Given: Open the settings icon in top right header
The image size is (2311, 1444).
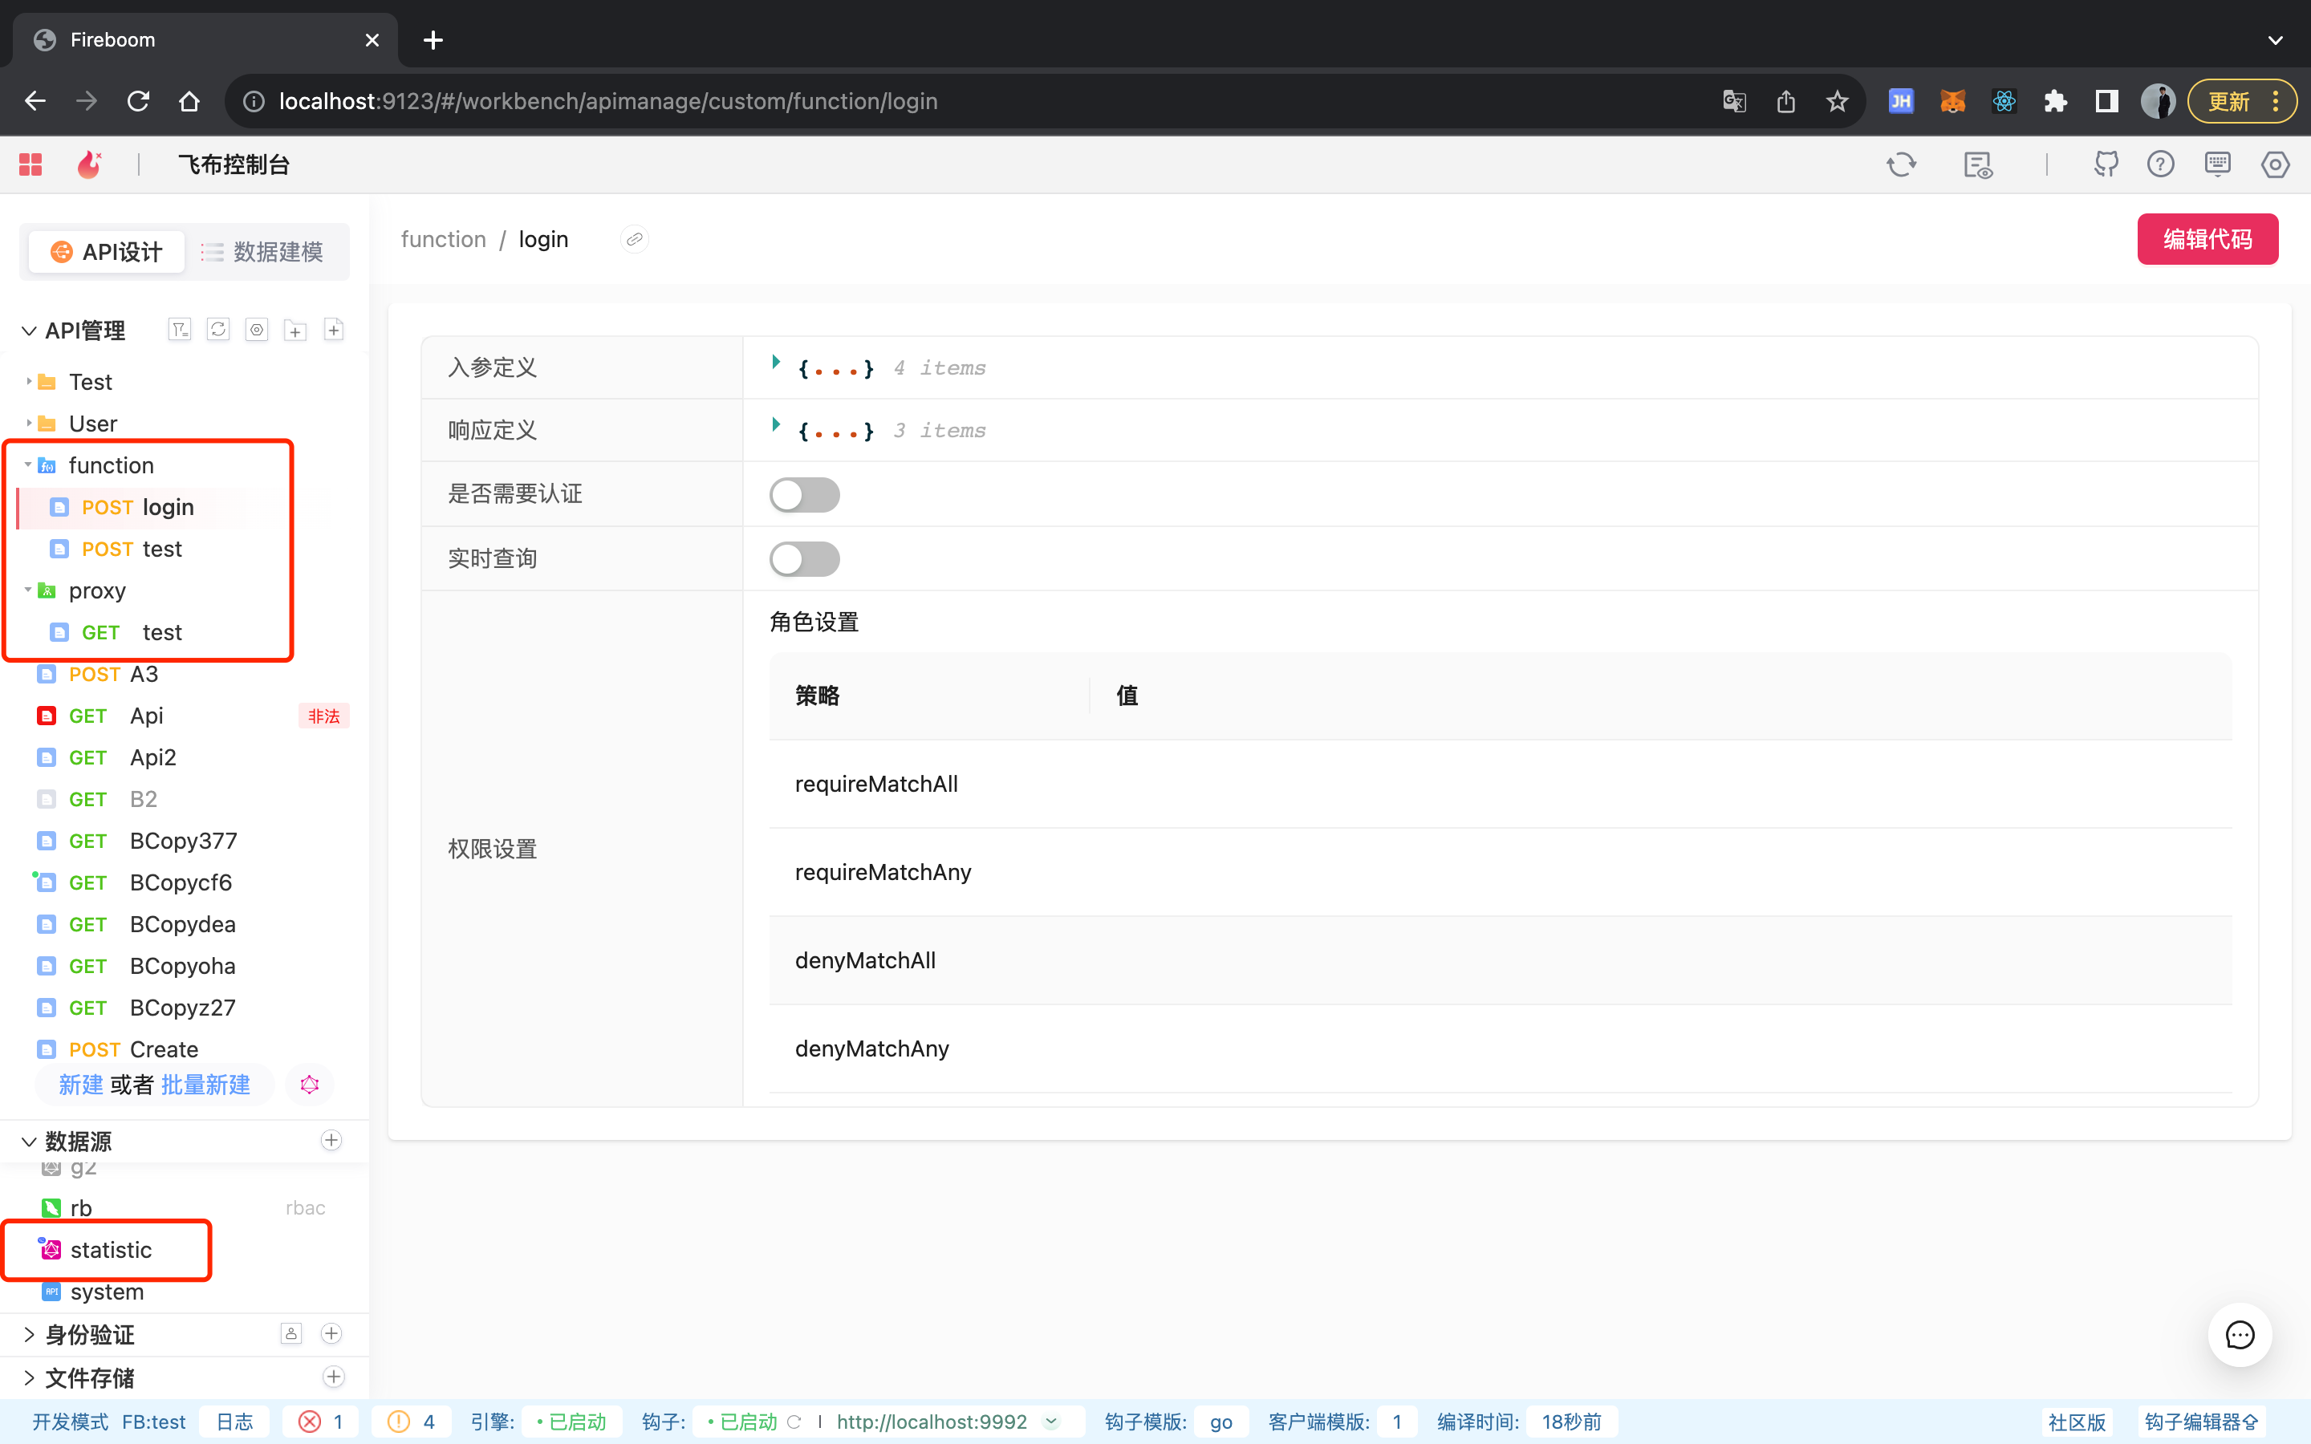Looking at the screenshot, I should click(x=2275, y=164).
